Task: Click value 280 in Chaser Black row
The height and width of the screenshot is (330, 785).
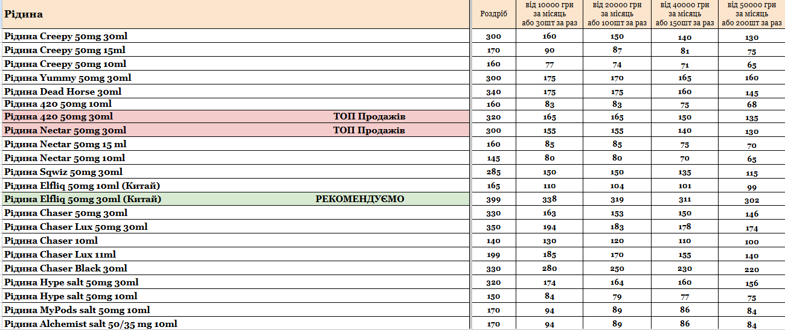Action: [549, 268]
